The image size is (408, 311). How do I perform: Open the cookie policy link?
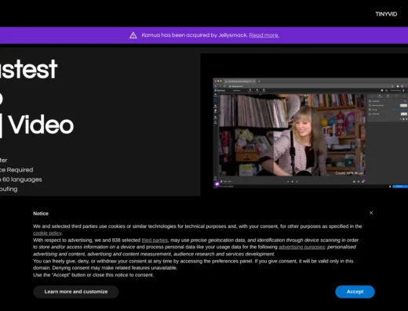pyautogui.click(x=47, y=233)
